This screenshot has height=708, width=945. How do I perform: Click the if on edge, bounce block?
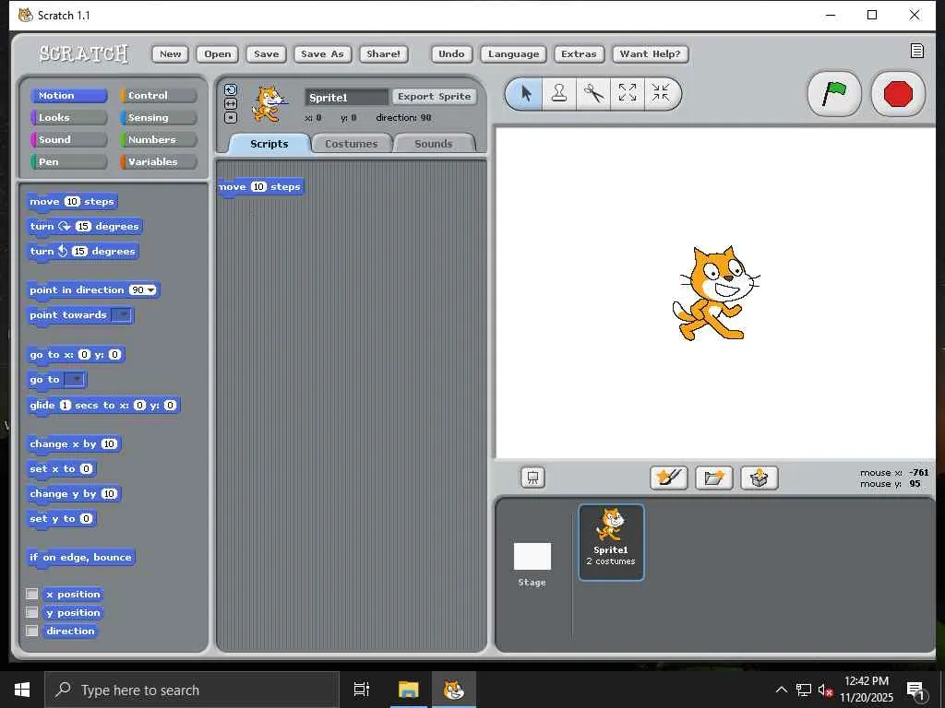click(x=80, y=558)
